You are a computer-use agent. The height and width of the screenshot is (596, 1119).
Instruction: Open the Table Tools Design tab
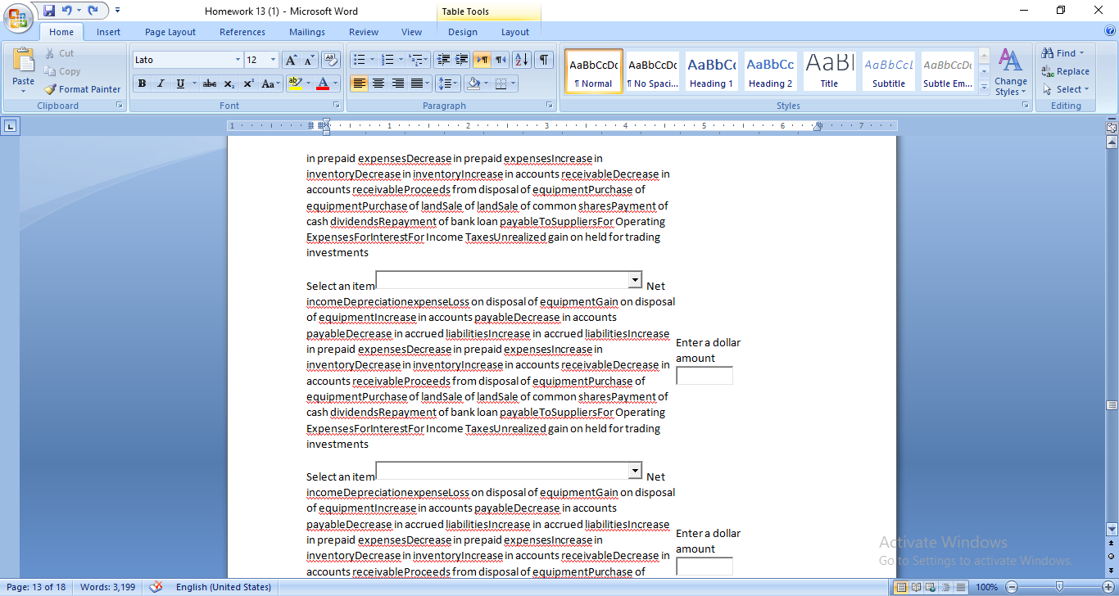click(x=463, y=32)
